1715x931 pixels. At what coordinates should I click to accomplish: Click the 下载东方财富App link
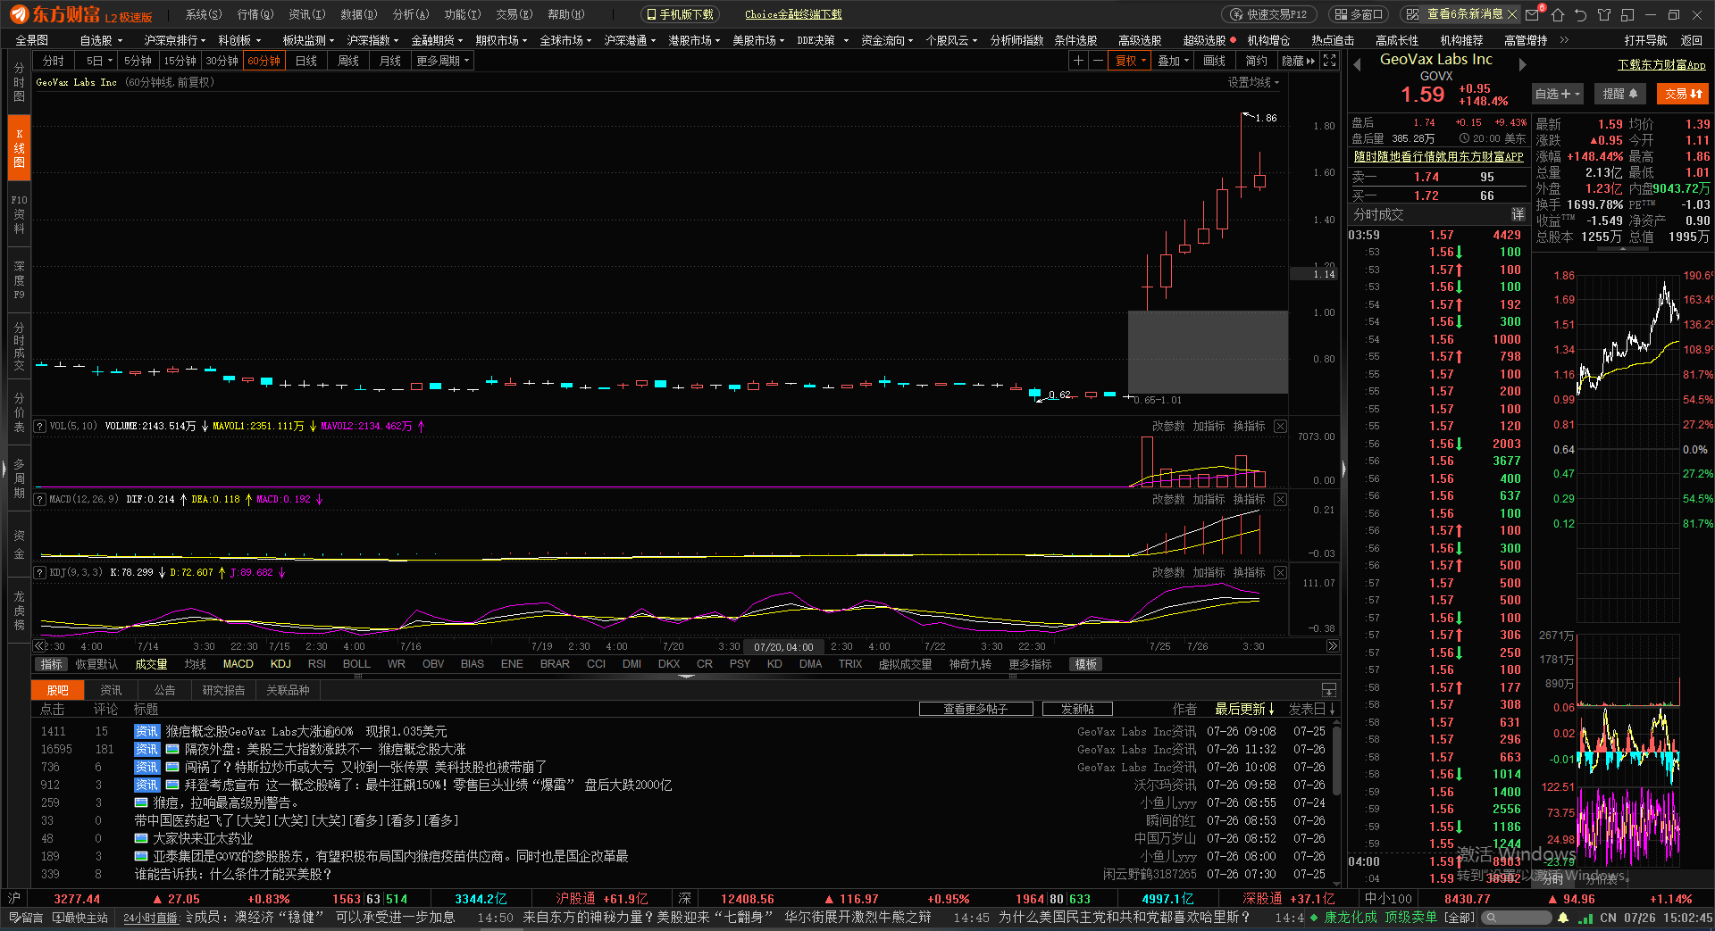point(1661,64)
